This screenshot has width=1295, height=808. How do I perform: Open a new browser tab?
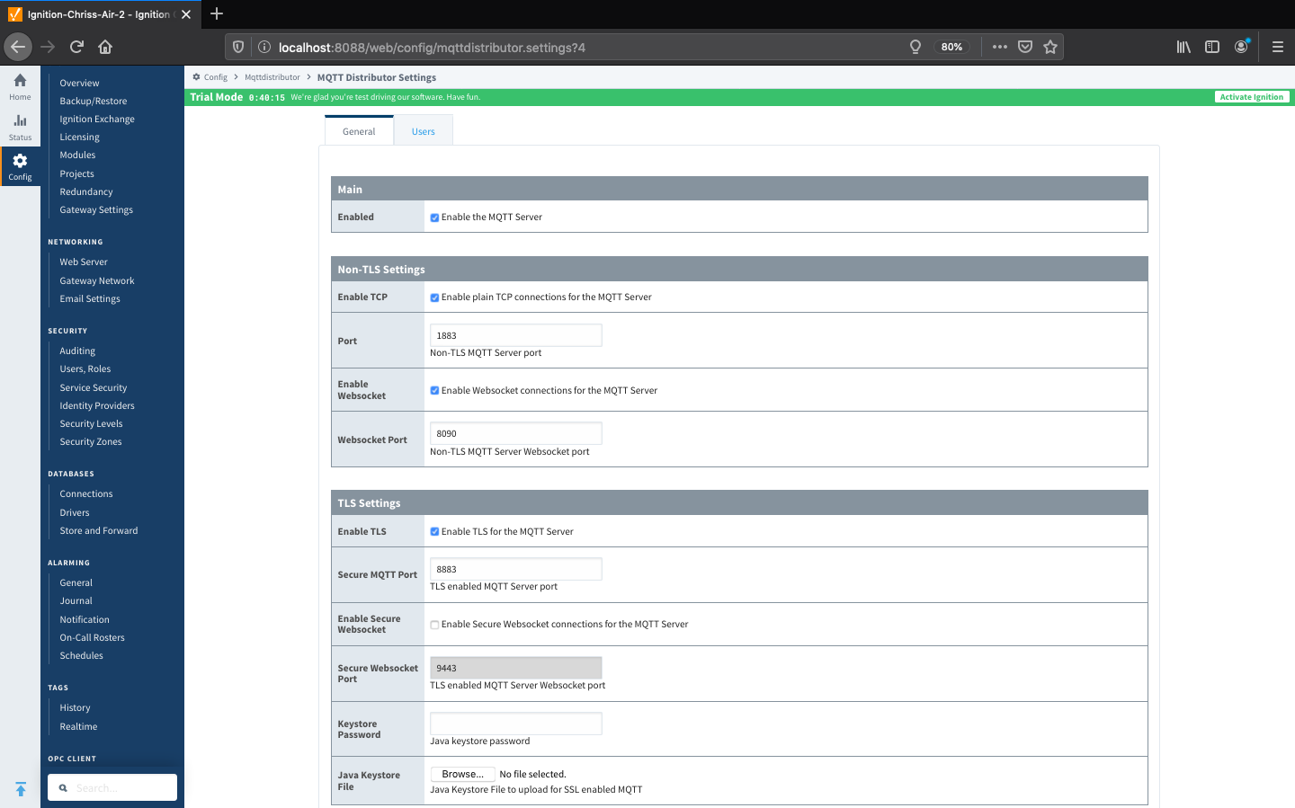[217, 13]
